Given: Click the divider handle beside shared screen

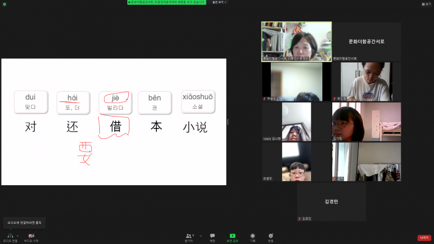Looking at the screenshot, I should (228, 122).
